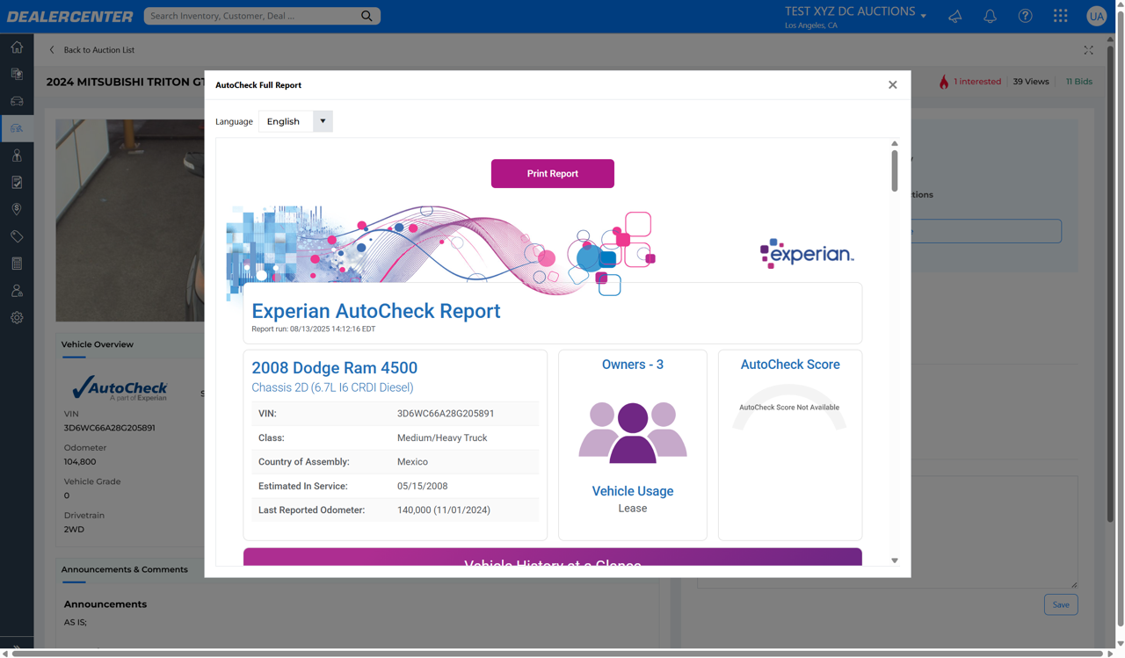This screenshot has height=658, width=1125.
Task: Click the page's horizontal scrollbar at bottom
Action: pyautogui.click(x=558, y=654)
